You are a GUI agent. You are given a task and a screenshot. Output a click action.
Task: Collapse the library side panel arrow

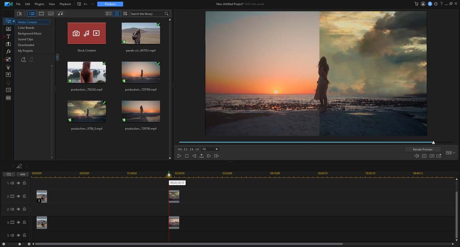click(57, 57)
